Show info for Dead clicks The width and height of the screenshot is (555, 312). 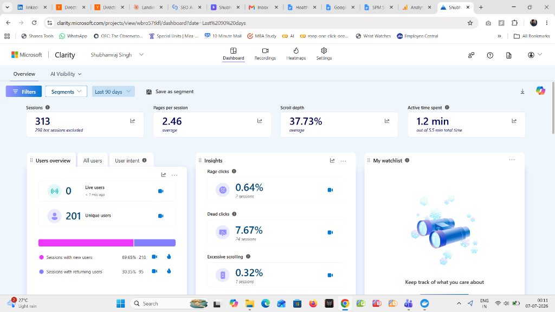click(x=234, y=214)
